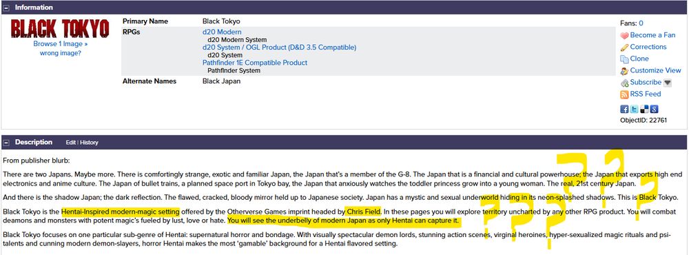Click the Clone link

coord(639,59)
